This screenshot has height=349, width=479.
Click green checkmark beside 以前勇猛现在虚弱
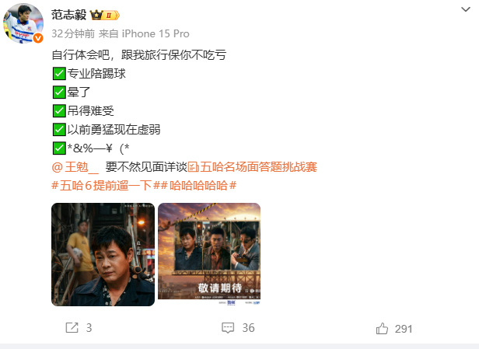[59, 130]
